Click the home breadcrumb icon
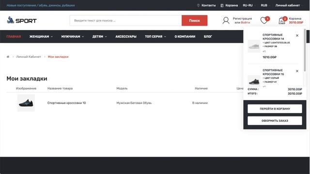Viewport: 310px width, 174px height. pos(8,57)
